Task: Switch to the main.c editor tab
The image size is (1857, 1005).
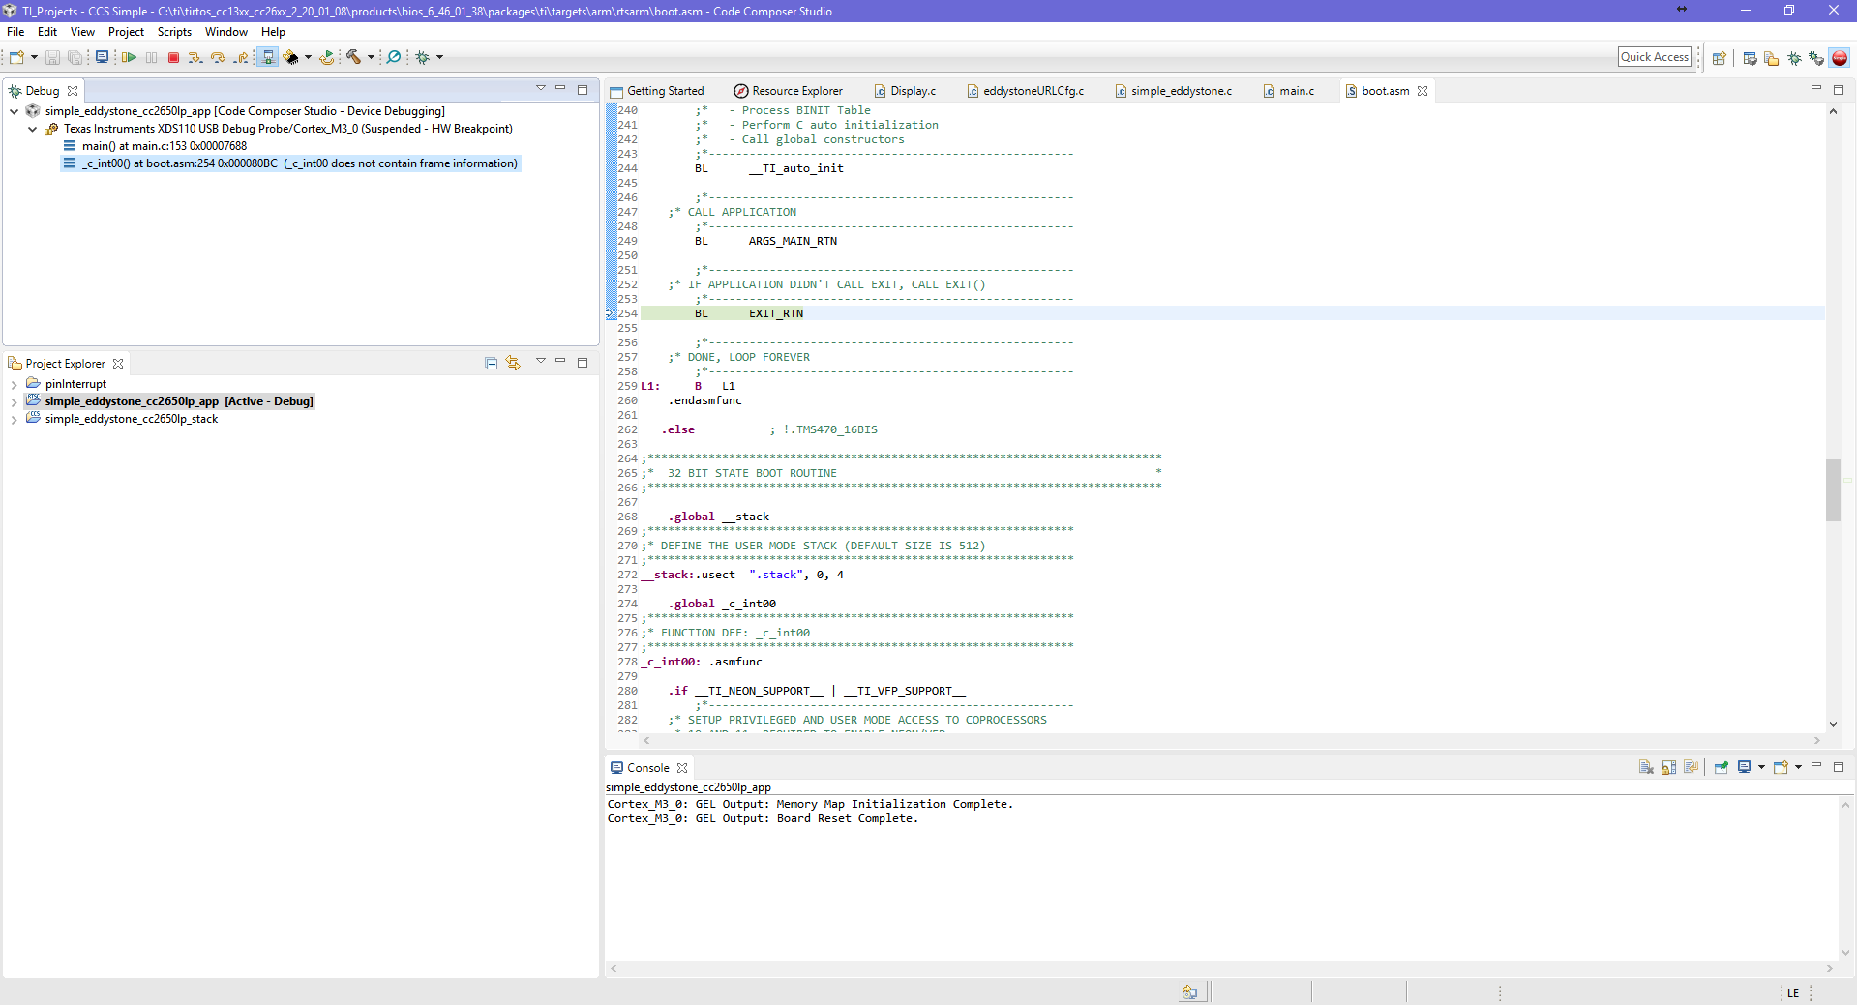Action: [1296, 91]
